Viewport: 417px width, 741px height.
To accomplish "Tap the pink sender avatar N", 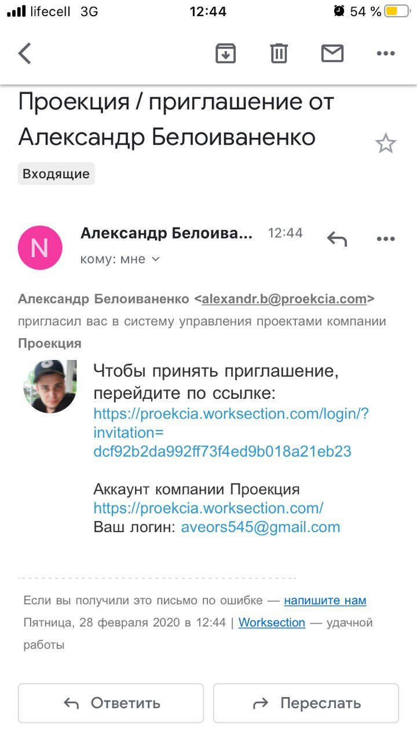I will (x=40, y=248).
